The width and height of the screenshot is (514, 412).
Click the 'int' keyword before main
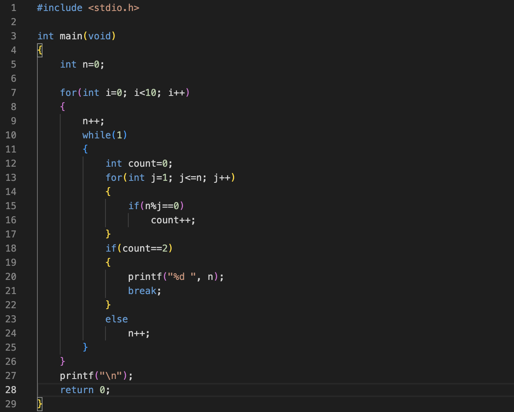tap(46, 36)
